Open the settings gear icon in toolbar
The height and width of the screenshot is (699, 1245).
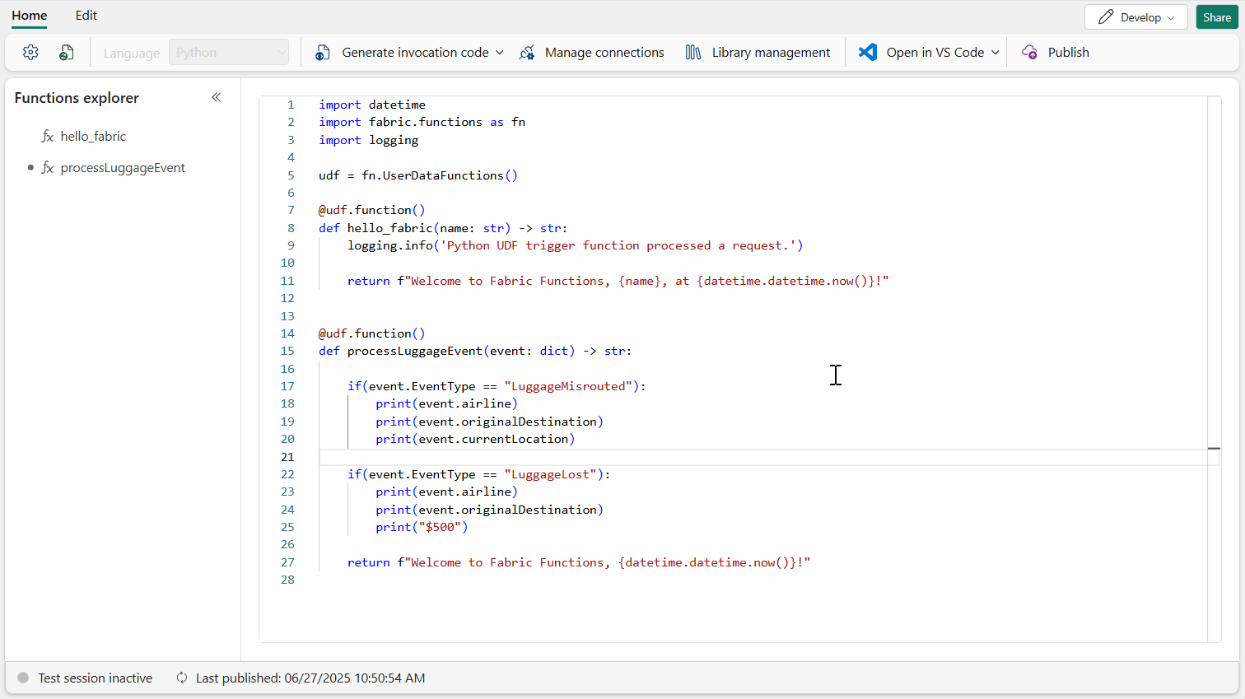coord(30,53)
